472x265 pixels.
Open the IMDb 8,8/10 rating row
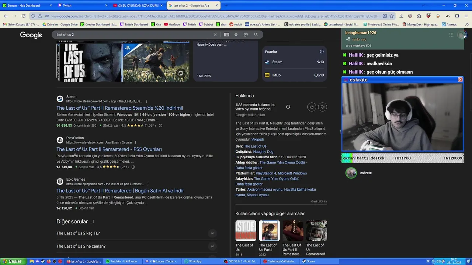click(294, 75)
